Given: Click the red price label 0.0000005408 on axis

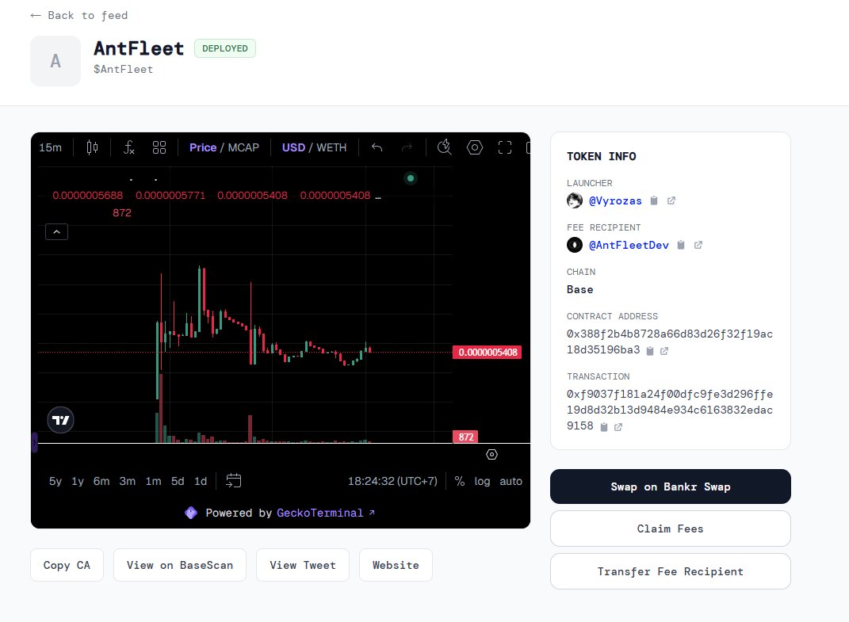Looking at the screenshot, I should point(488,353).
